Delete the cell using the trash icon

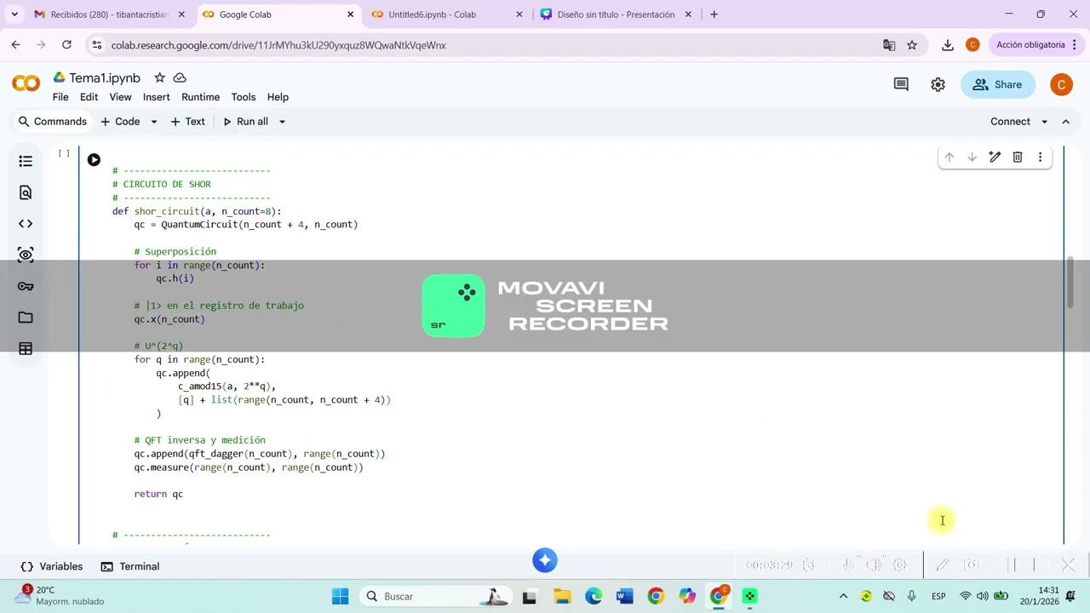click(1018, 157)
